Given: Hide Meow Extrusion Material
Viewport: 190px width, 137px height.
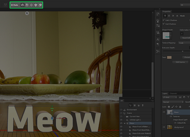Looking at the screenshot, I should [121, 133].
